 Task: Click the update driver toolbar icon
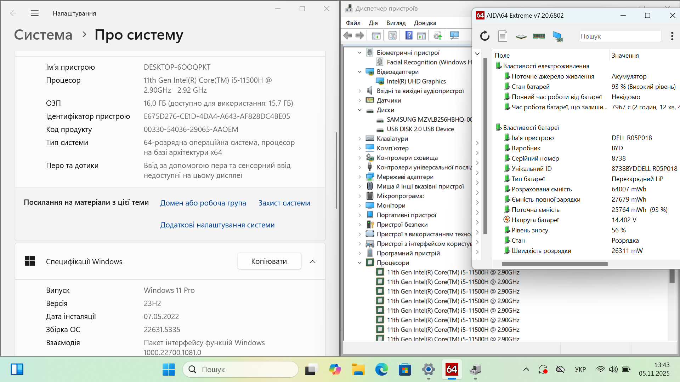[x=438, y=35]
